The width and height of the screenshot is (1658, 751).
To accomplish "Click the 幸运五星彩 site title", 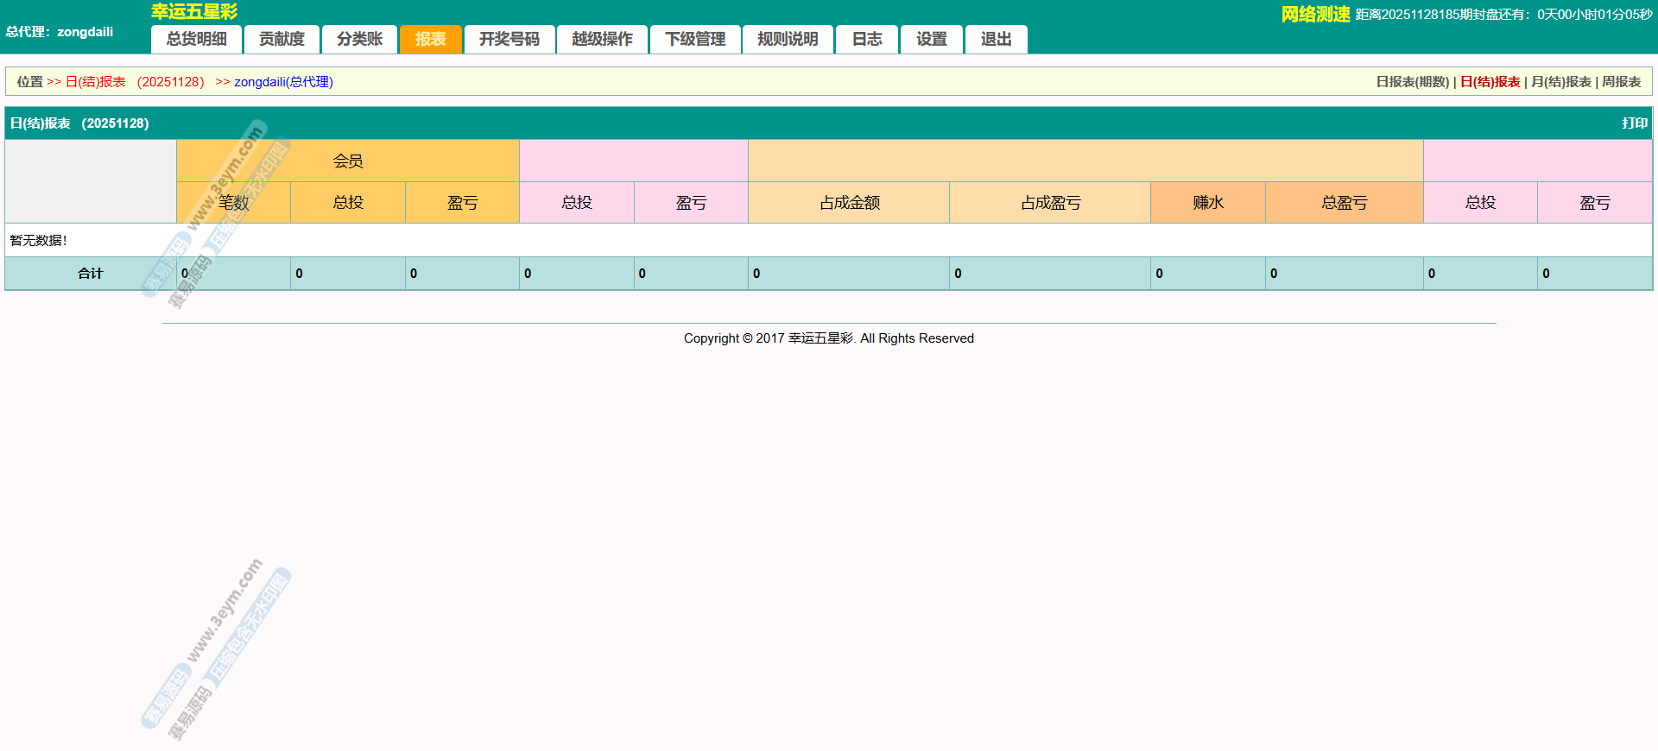I will (x=194, y=12).
